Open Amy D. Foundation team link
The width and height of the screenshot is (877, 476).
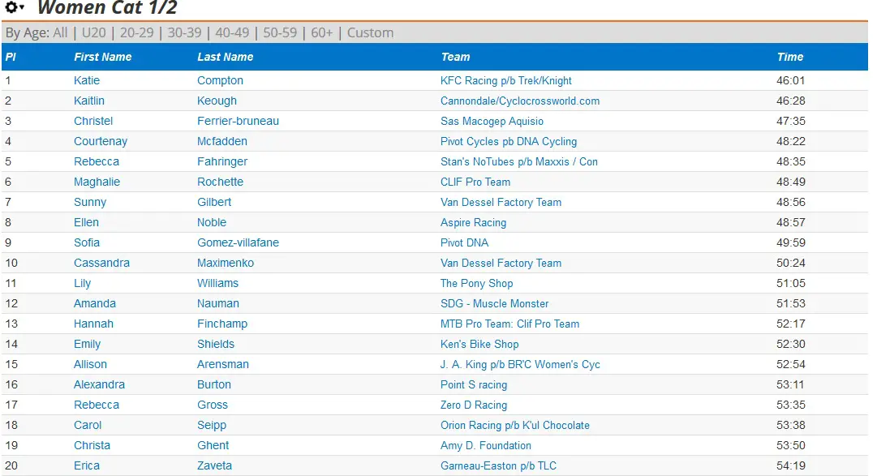[x=485, y=445]
